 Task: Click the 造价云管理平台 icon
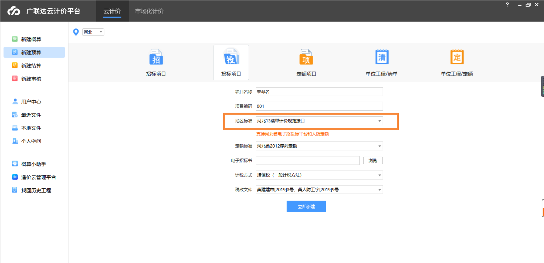15,177
